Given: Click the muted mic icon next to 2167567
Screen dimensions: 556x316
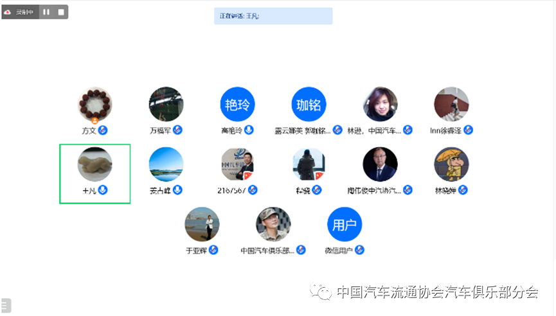Looking at the screenshot, I should 253,190.
